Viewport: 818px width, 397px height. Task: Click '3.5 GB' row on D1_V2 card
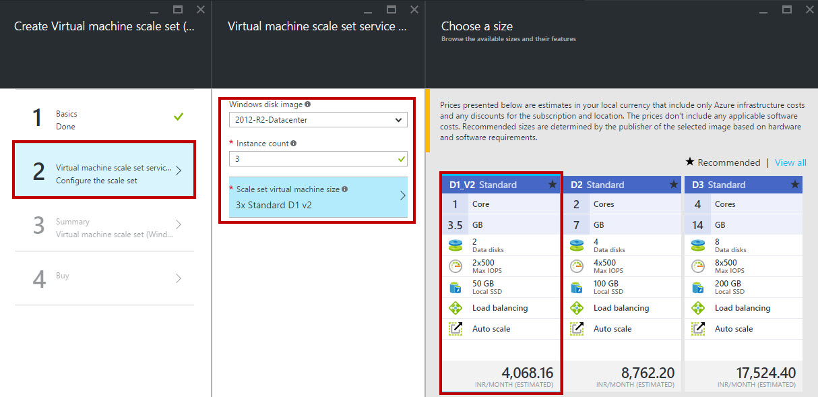click(x=501, y=225)
